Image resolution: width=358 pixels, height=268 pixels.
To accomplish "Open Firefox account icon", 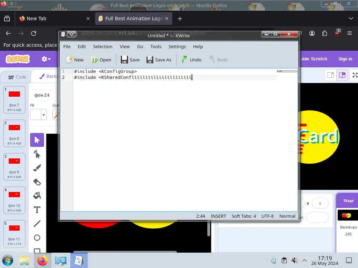I will coord(312,33).
